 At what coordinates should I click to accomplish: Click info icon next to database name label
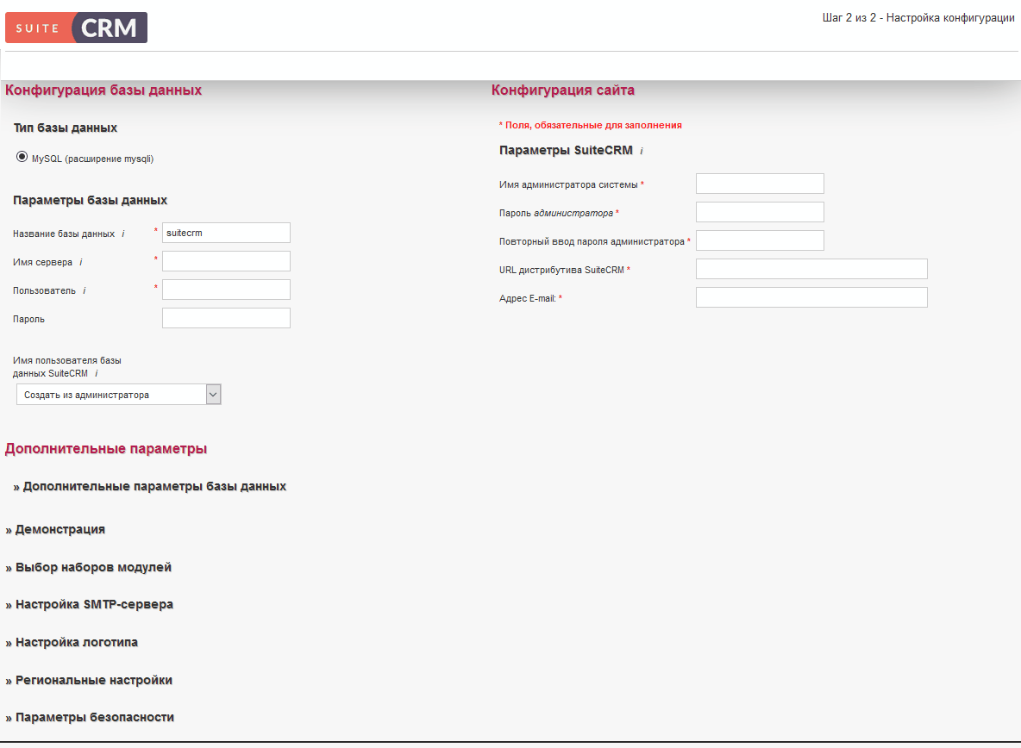pyautogui.click(x=122, y=234)
